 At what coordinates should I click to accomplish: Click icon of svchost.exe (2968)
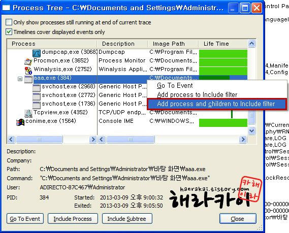click(37, 88)
